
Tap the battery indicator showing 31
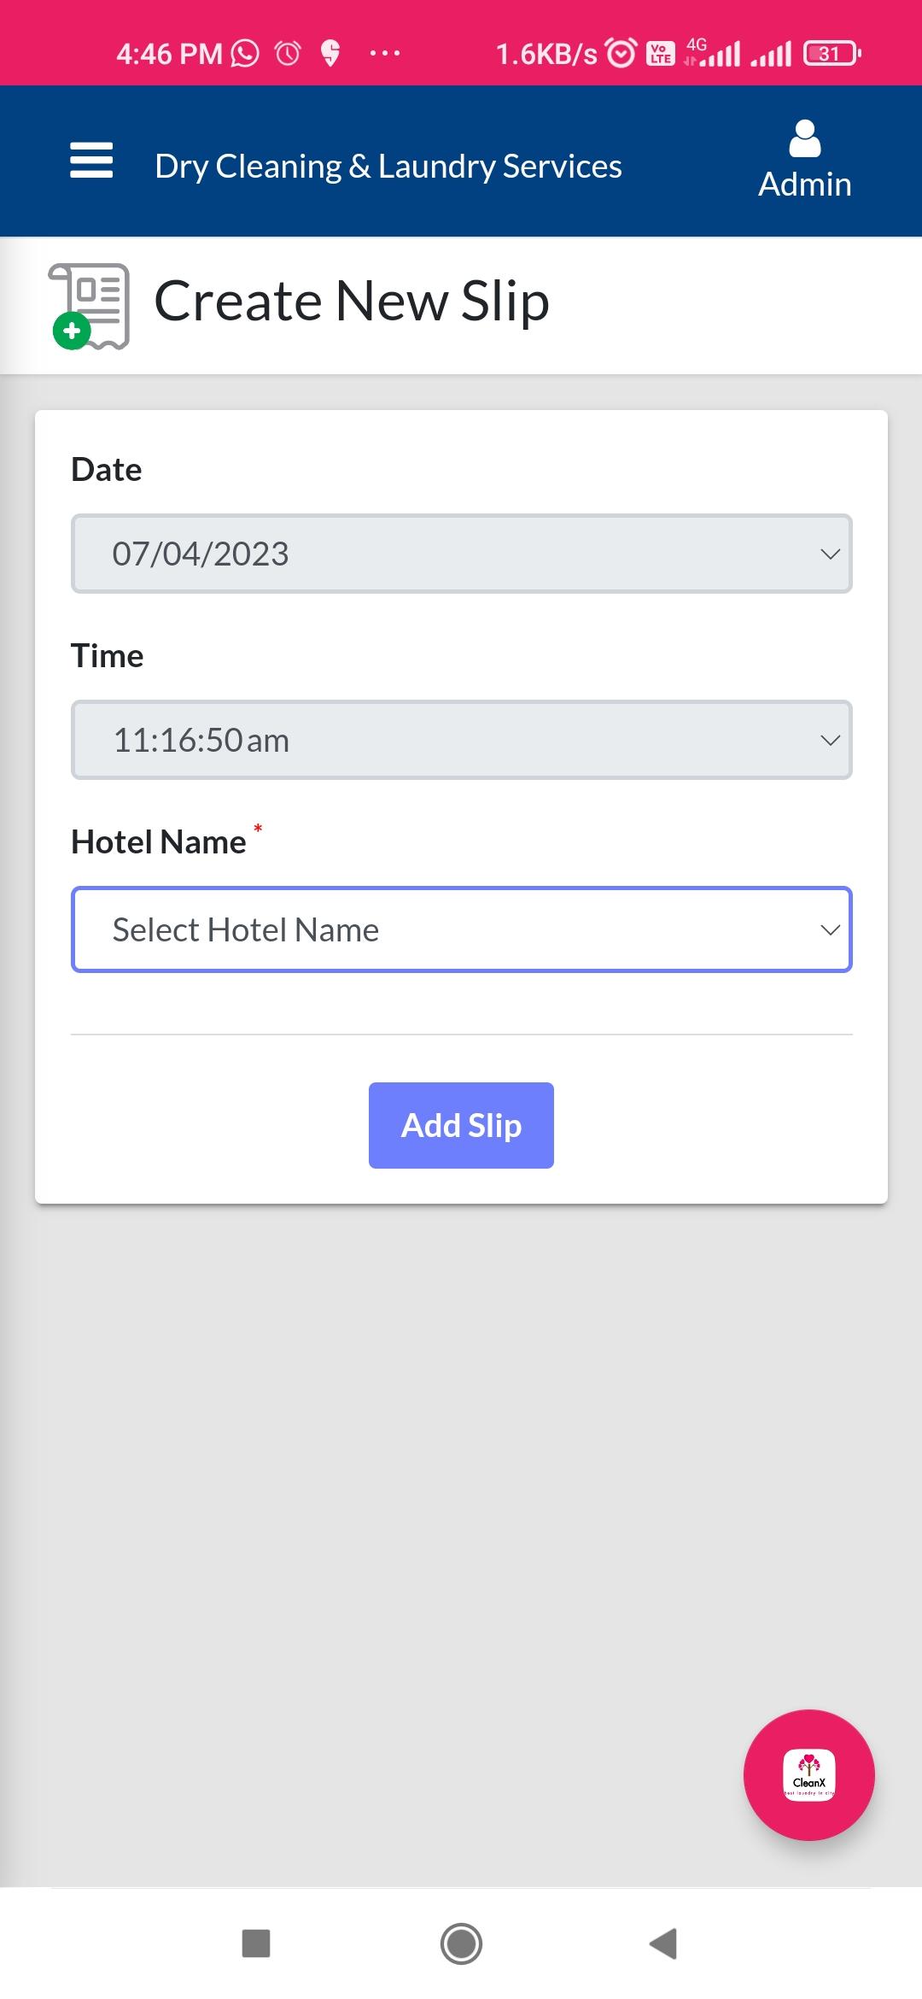point(832,53)
